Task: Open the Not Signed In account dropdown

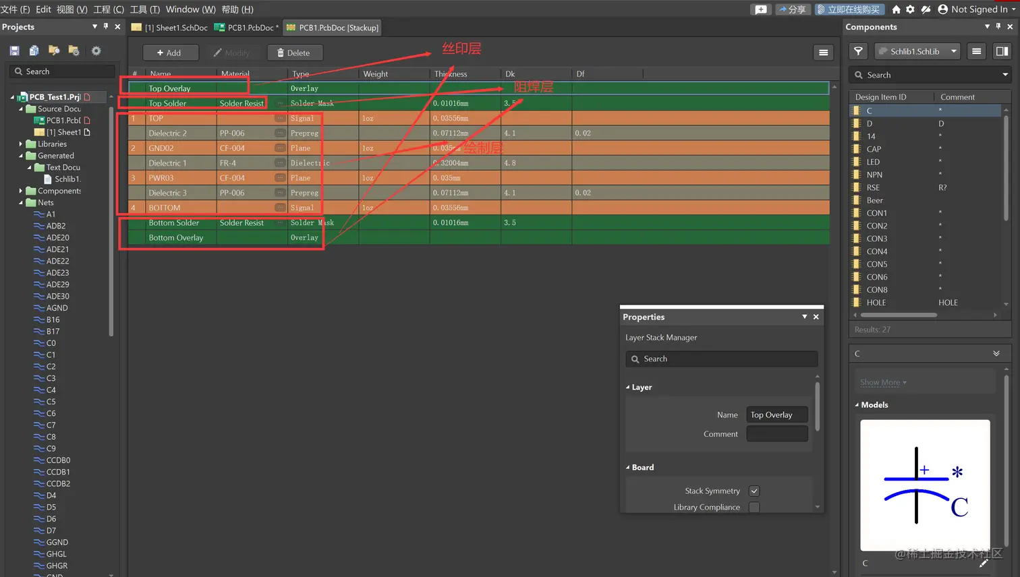Action: 1013,9
